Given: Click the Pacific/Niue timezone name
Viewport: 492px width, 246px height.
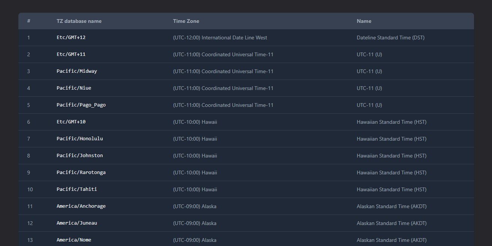Looking at the screenshot, I should tap(74, 88).
